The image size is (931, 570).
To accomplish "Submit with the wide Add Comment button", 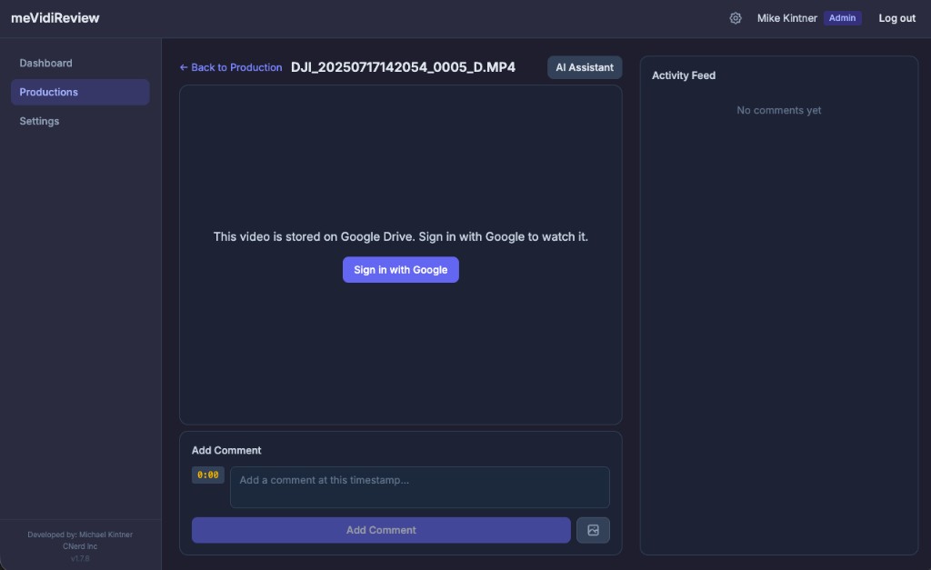I will (381, 530).
